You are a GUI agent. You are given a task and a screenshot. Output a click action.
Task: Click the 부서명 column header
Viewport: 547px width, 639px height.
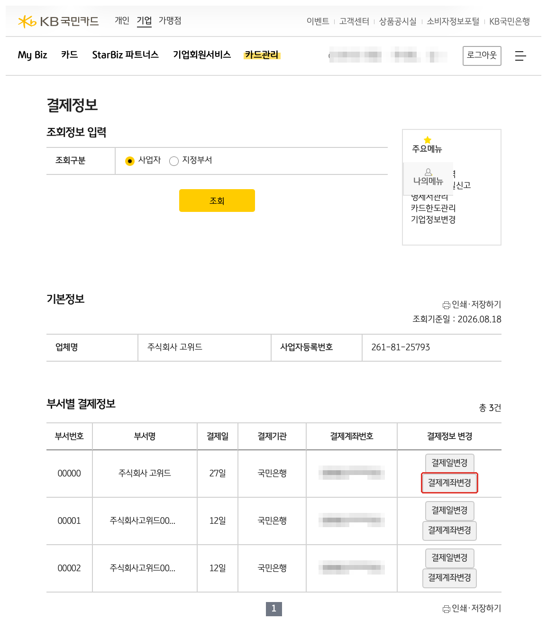(145, 437)
